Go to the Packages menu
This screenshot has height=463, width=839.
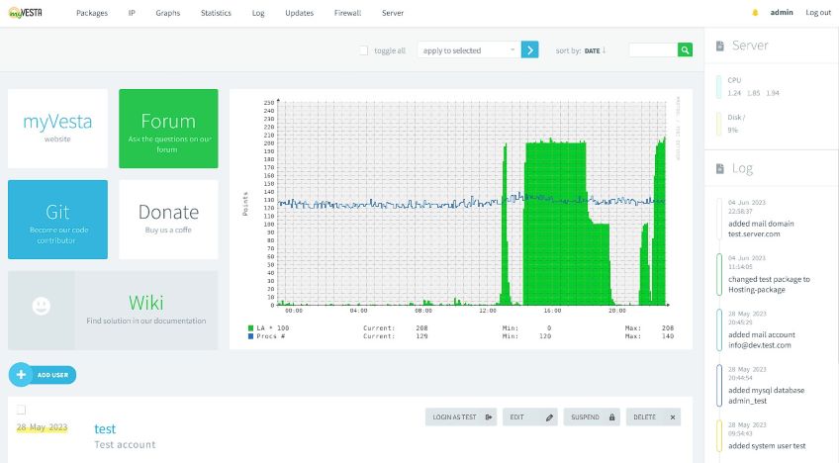coord(92,13)
